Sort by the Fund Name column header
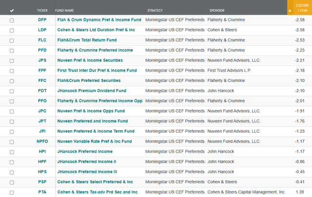This screenshot has height=197, width=312. coord(64,11)
